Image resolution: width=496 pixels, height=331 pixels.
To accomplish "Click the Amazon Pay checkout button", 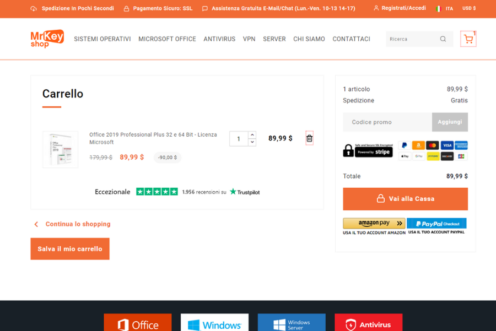I will pyautogui.click(x=374, y=223).
